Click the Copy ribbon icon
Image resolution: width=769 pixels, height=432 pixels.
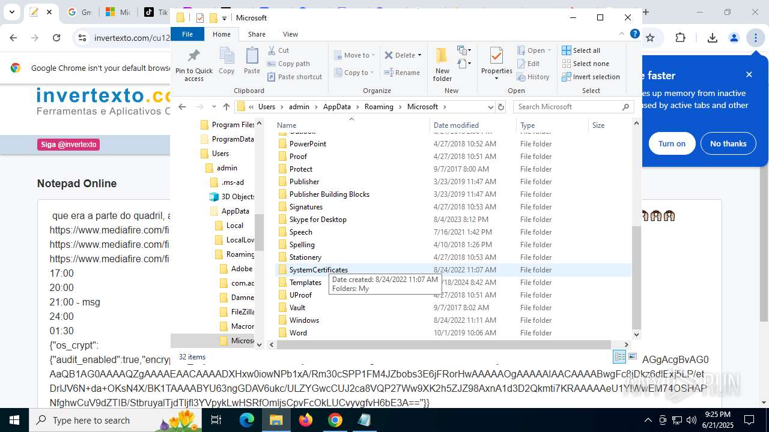[x=226, y=61]
